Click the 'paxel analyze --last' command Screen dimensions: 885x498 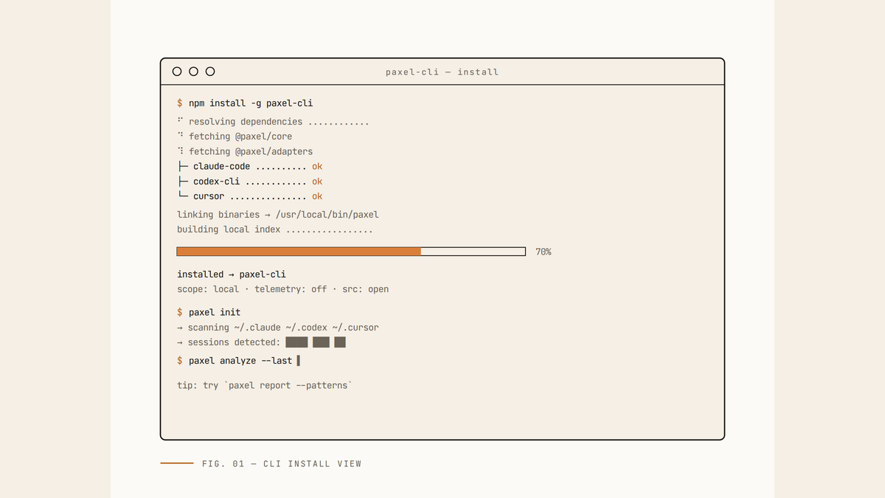[240, 361]
